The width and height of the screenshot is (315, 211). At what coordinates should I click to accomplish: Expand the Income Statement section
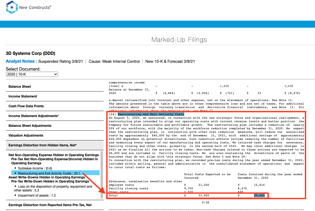tap(55, 96)
